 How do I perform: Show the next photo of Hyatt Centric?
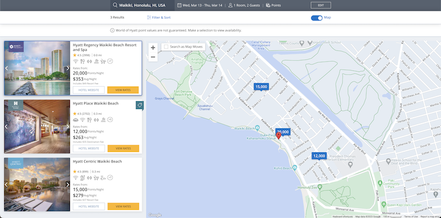tap(68, 185)
